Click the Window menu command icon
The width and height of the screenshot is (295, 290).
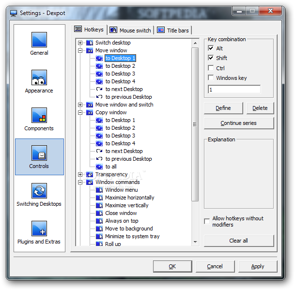pyautogui.click(x=99, y=190)
